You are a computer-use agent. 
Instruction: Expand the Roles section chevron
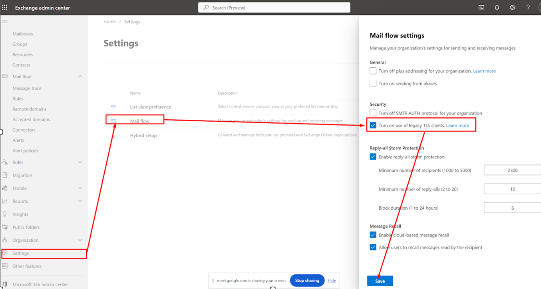[x=80, y=162]
